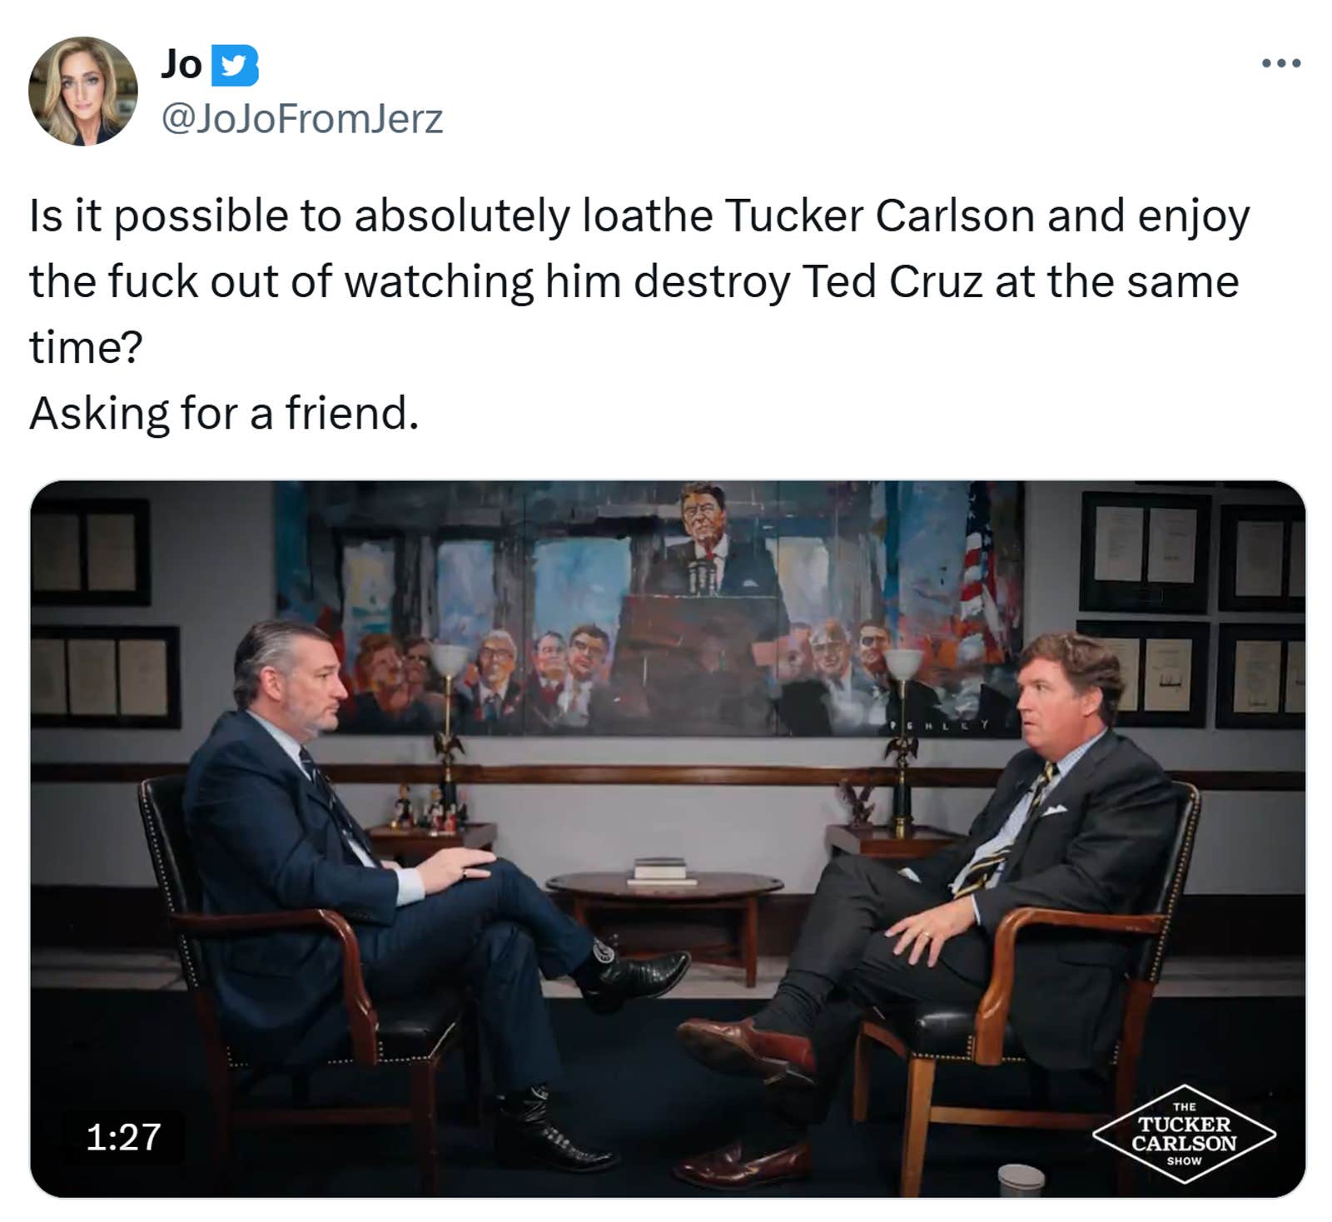Click Jo's circular profile avatar
The image size is (1332, 1222).
82,91
